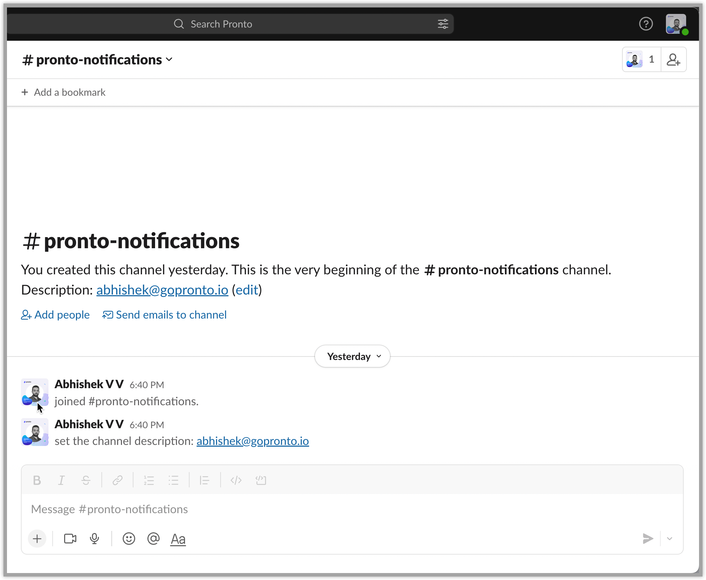Apply bulleted list formatting
The width and height of the screenshot is (706, 580).
point(173,480)
